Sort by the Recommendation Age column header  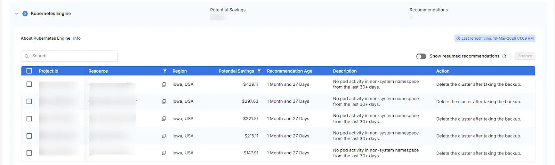pos(289,71)
